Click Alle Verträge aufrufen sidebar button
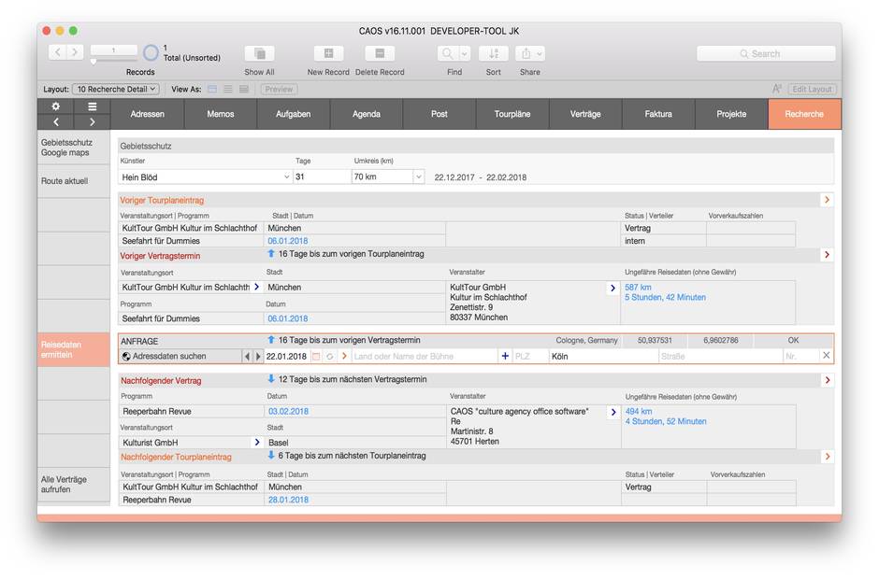Image resolution: width=879 pixels, height=579 pixels. click(74, 485)
